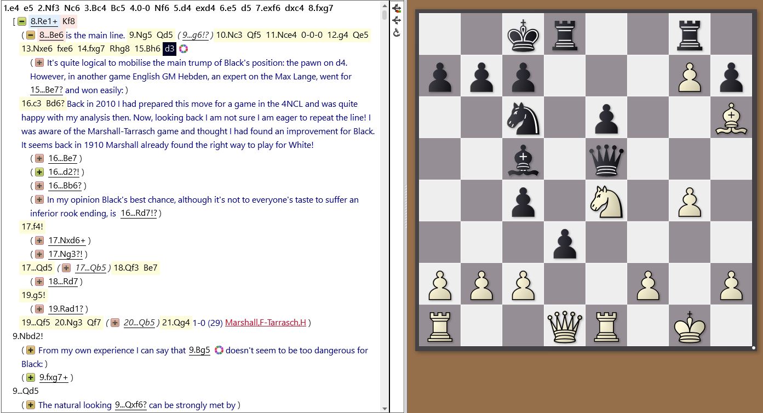Click the board resize handle at bottom-right corner

coord(754,347)
